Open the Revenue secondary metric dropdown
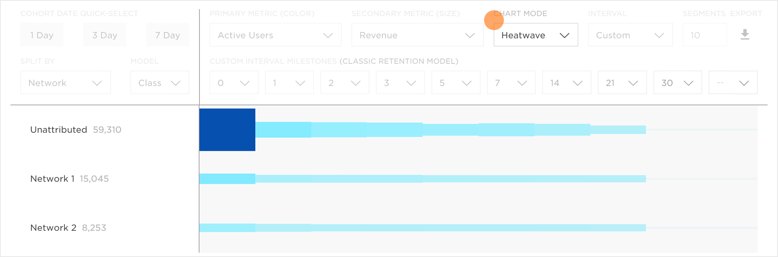Screen dimensions: 778x257 click(x=417, y=35)
